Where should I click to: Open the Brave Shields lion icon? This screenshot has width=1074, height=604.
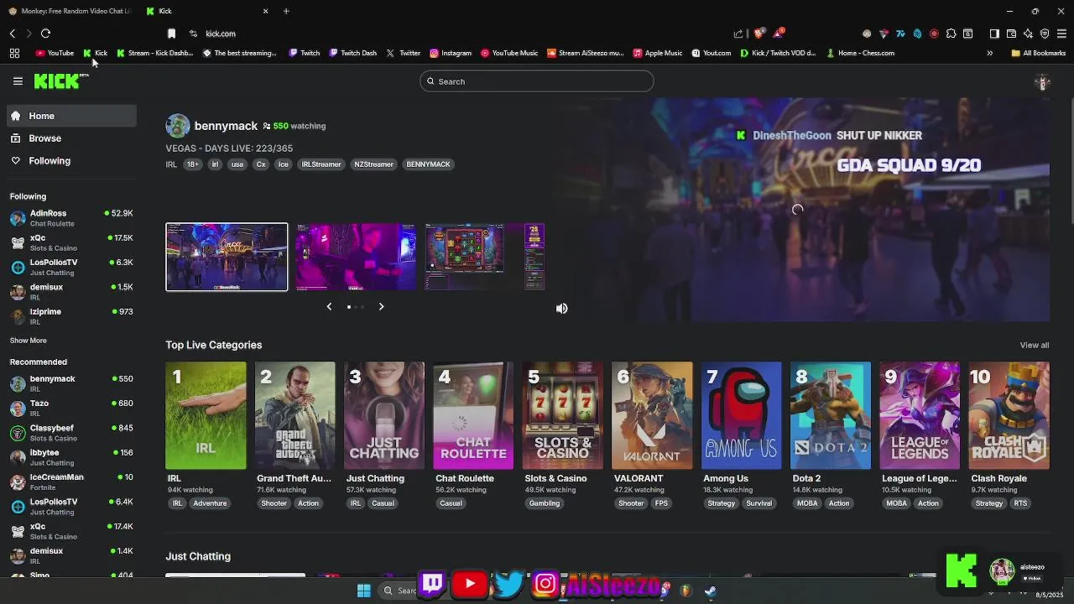click(759, 34)
